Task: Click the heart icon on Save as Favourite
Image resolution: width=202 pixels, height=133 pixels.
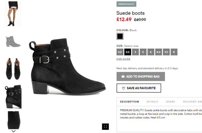Action: pyautogui.click(x=124, y=88)
